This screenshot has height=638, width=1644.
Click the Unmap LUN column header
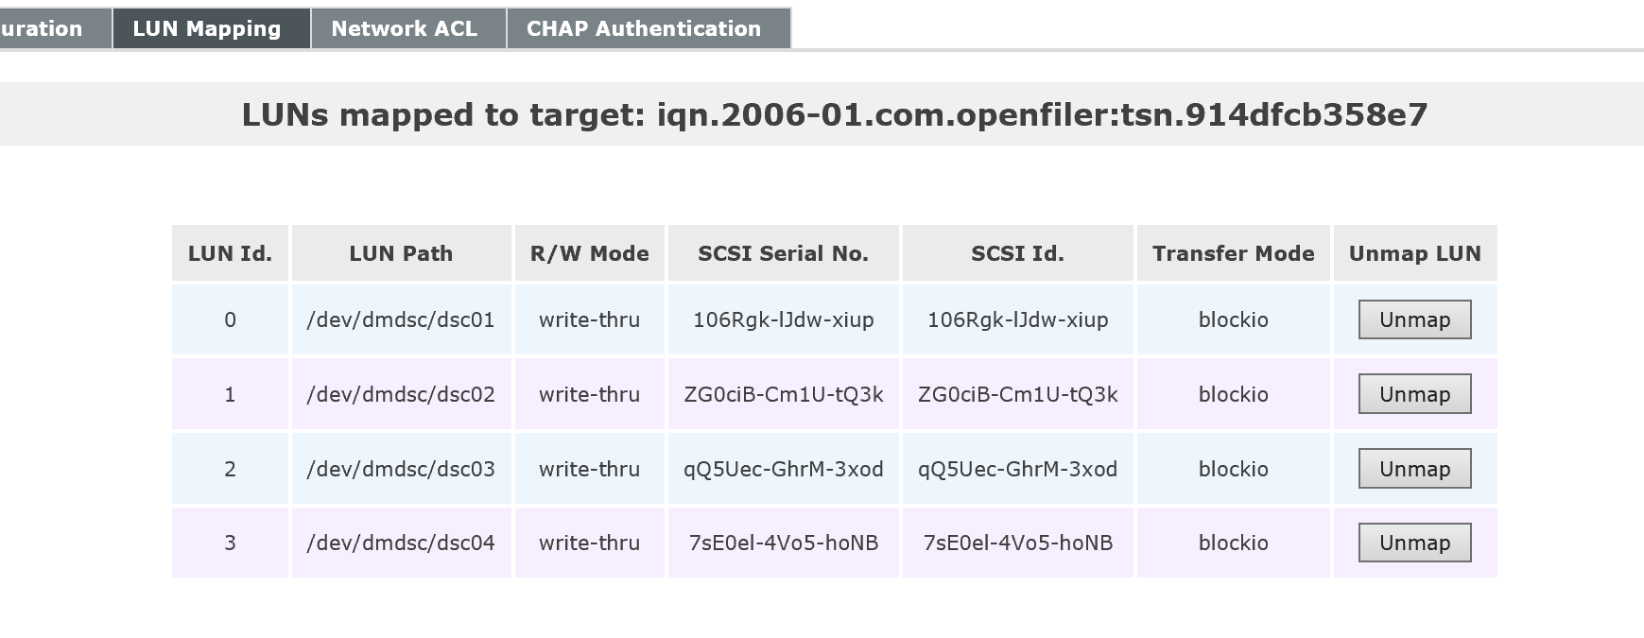click(x=1414, y=253)
